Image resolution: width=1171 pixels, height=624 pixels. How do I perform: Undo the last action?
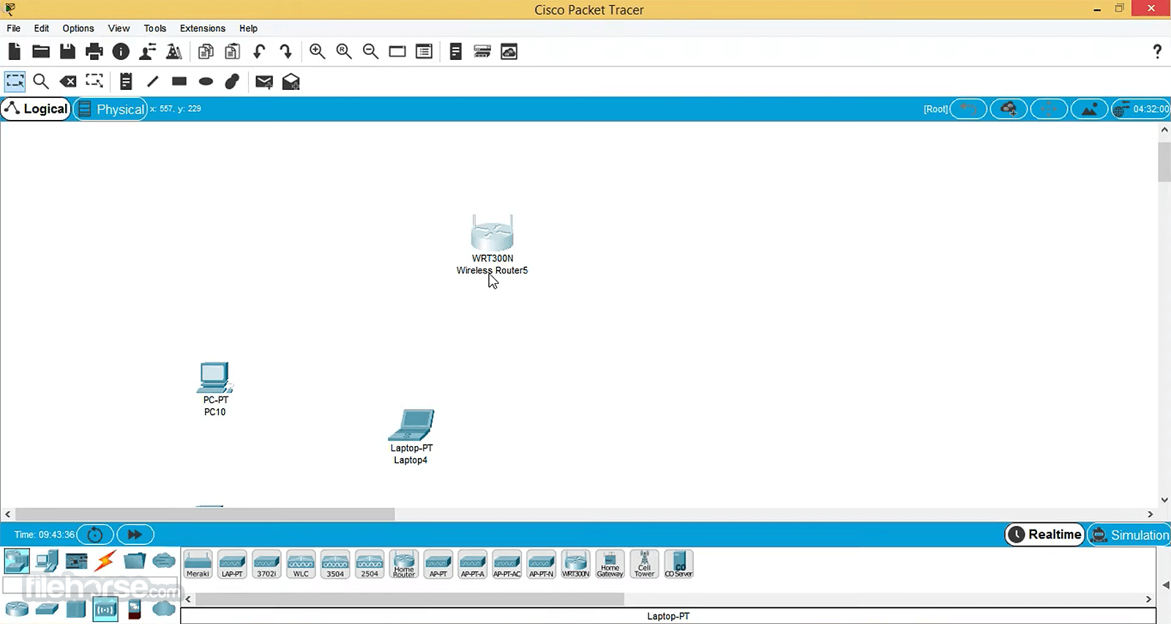tap(259, 51)
